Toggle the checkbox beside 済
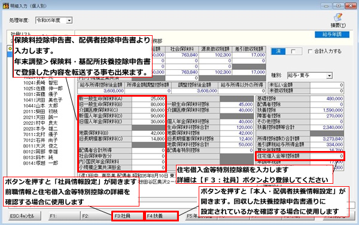This screenshot has height=225, width=359. (x=293, y=51)
